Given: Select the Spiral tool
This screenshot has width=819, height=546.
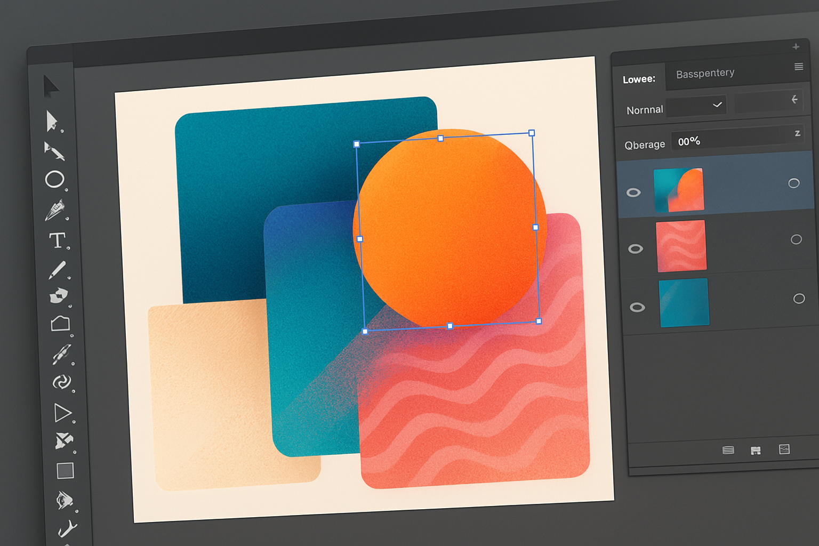Looking at the screenshot, I should click(x=62, y=382).
